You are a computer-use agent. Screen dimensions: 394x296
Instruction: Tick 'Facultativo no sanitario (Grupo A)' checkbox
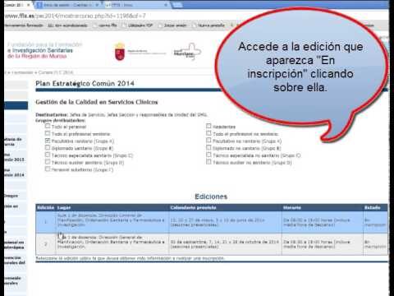point(208,141)
